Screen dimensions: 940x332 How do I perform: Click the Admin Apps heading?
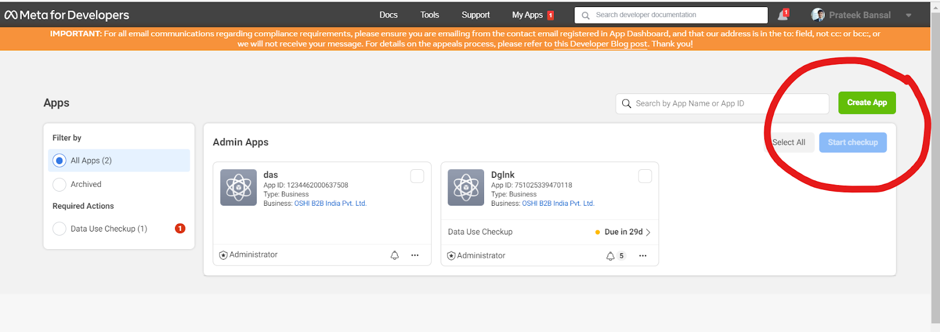pyautogui.click(x=240, y=142)
